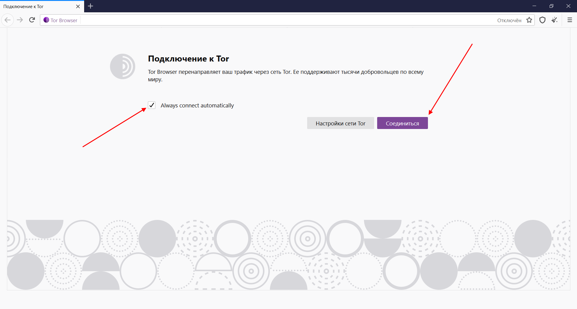Image resolution: width=577 pixels, height=309 pixels.
Task: Open the hamburger application menu
Action: (569, 20)
